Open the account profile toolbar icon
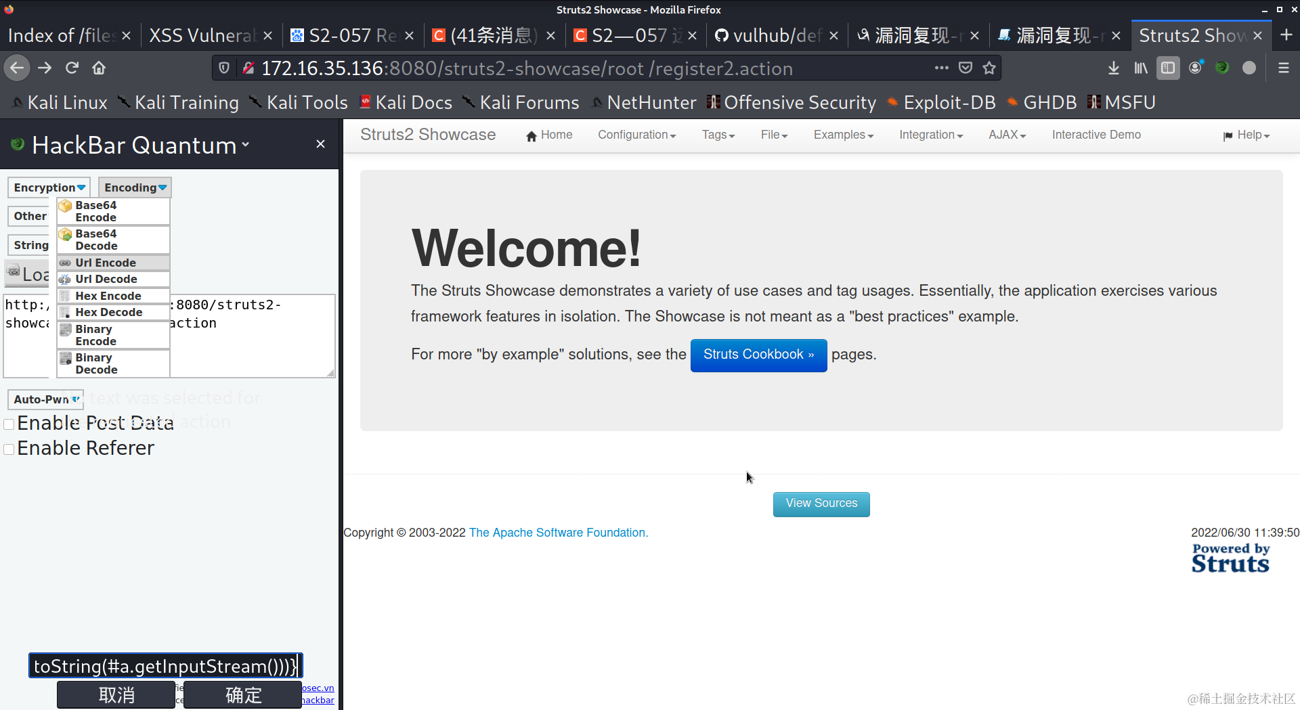The width and height of the screenshot is (1300, 710). 1195,68
